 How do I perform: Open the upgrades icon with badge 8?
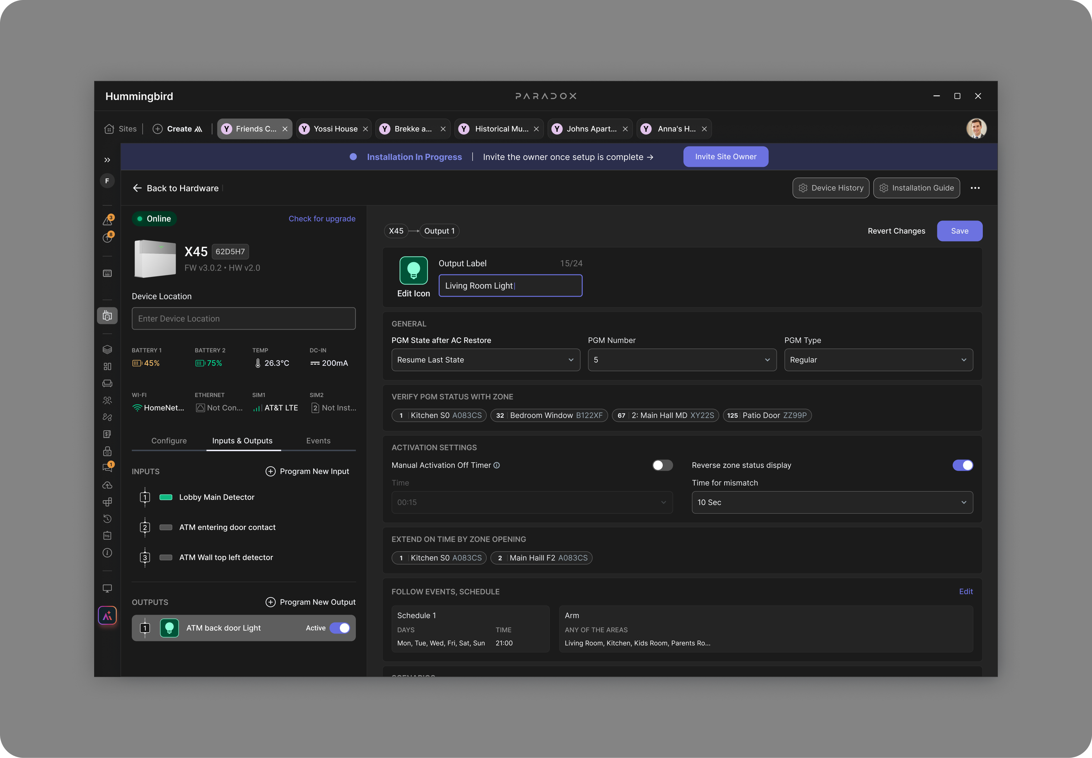point(108,237)
